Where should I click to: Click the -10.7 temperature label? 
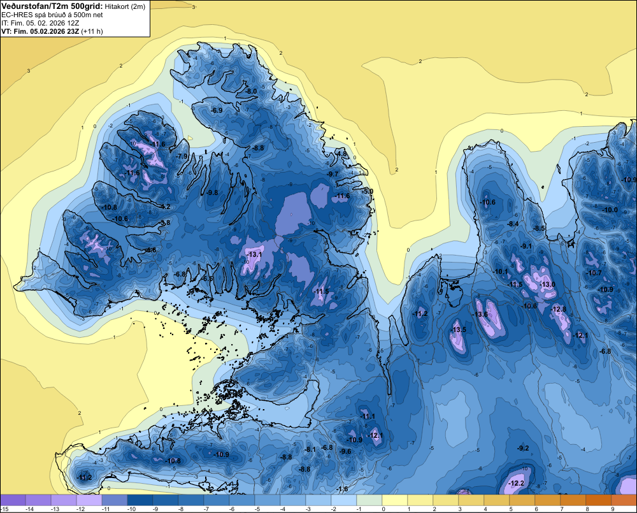click(x=594, y=273)
